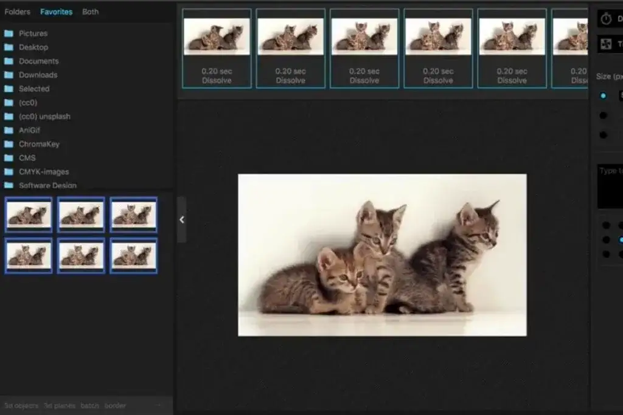Select the third Size radio button

pyautogui.click(x=603, y=135)
